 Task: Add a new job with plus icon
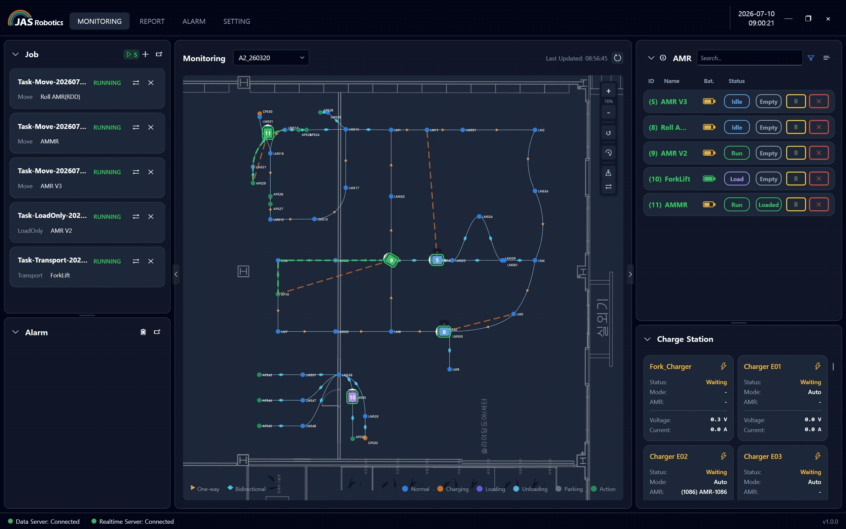tap(145, 54)
